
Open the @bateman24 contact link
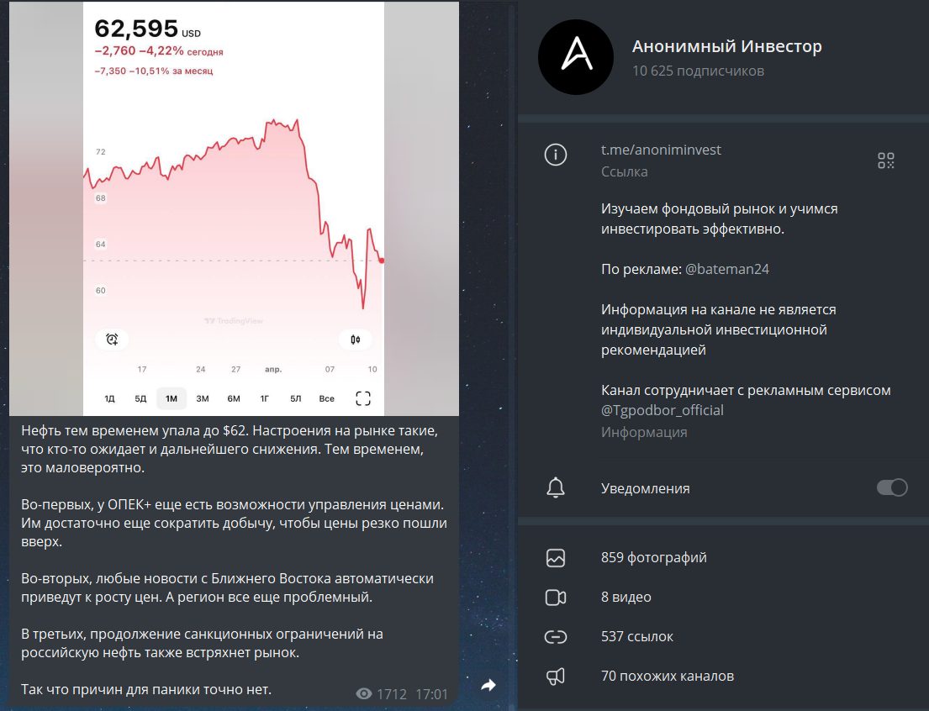[x=727, y=269]
